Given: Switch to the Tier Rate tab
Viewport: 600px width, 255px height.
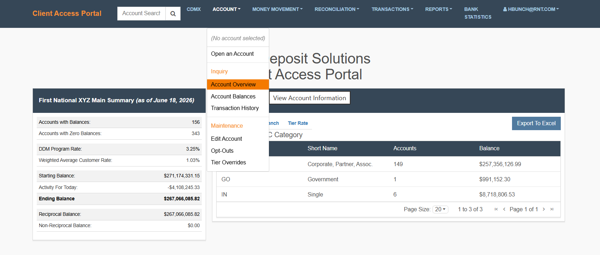Looking at the screenshot, I should click(x=298, y=123).
